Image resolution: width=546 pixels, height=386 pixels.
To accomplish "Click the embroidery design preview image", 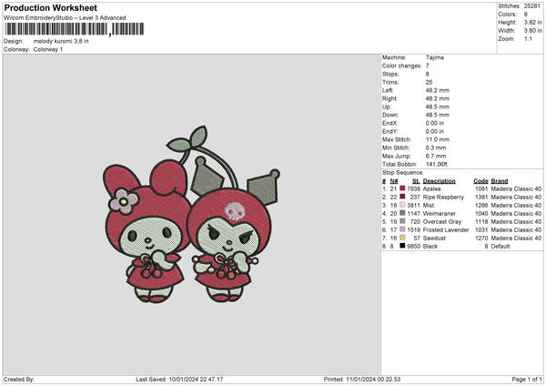I will point(191,214).
